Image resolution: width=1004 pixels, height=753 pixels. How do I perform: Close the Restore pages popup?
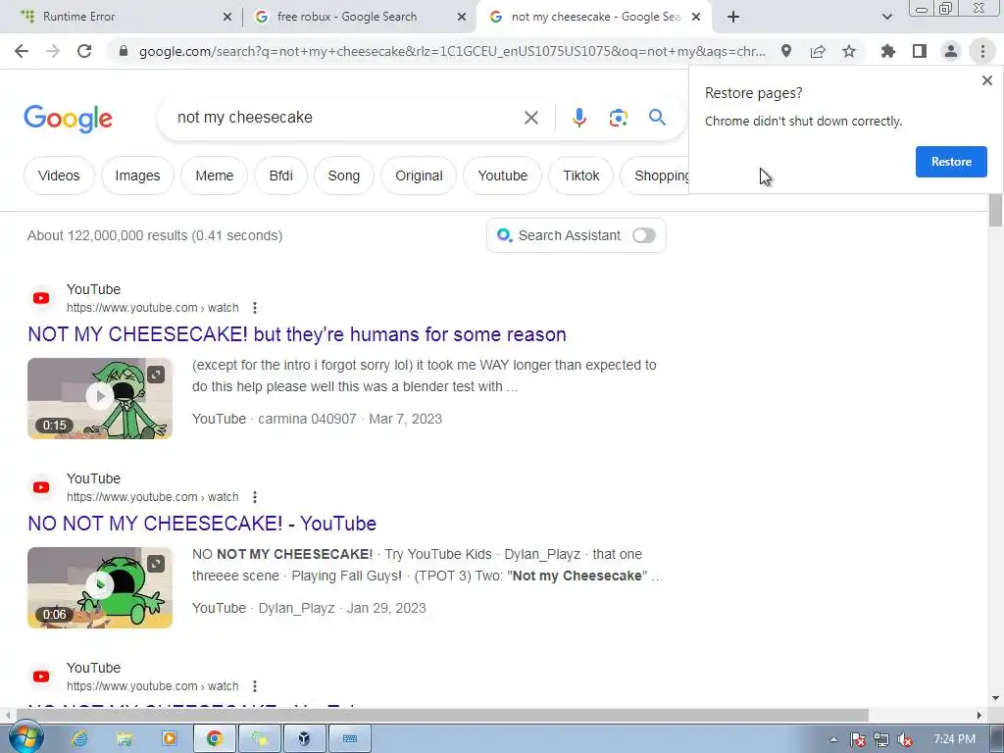pos(986,80)
